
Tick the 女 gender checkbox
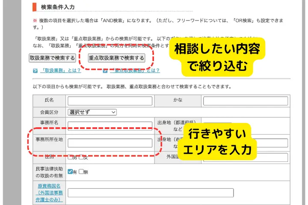[x=81, y=157]
